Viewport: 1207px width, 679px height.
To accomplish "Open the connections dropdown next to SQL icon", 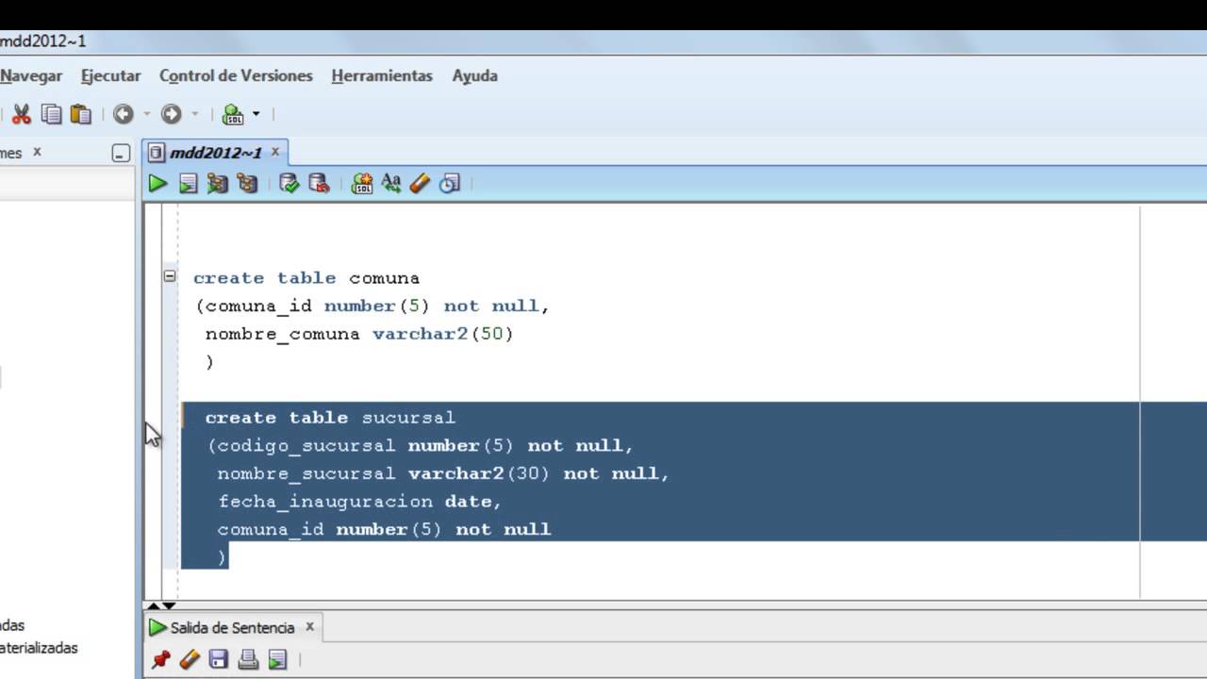I will (x=256, y=114).
